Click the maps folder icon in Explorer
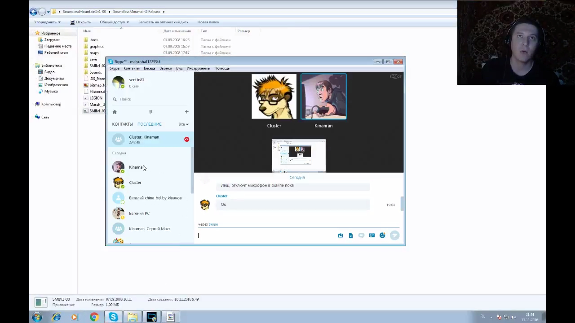Image resolution: width=575 pixels, height=323 pixels. click(86, 53)
